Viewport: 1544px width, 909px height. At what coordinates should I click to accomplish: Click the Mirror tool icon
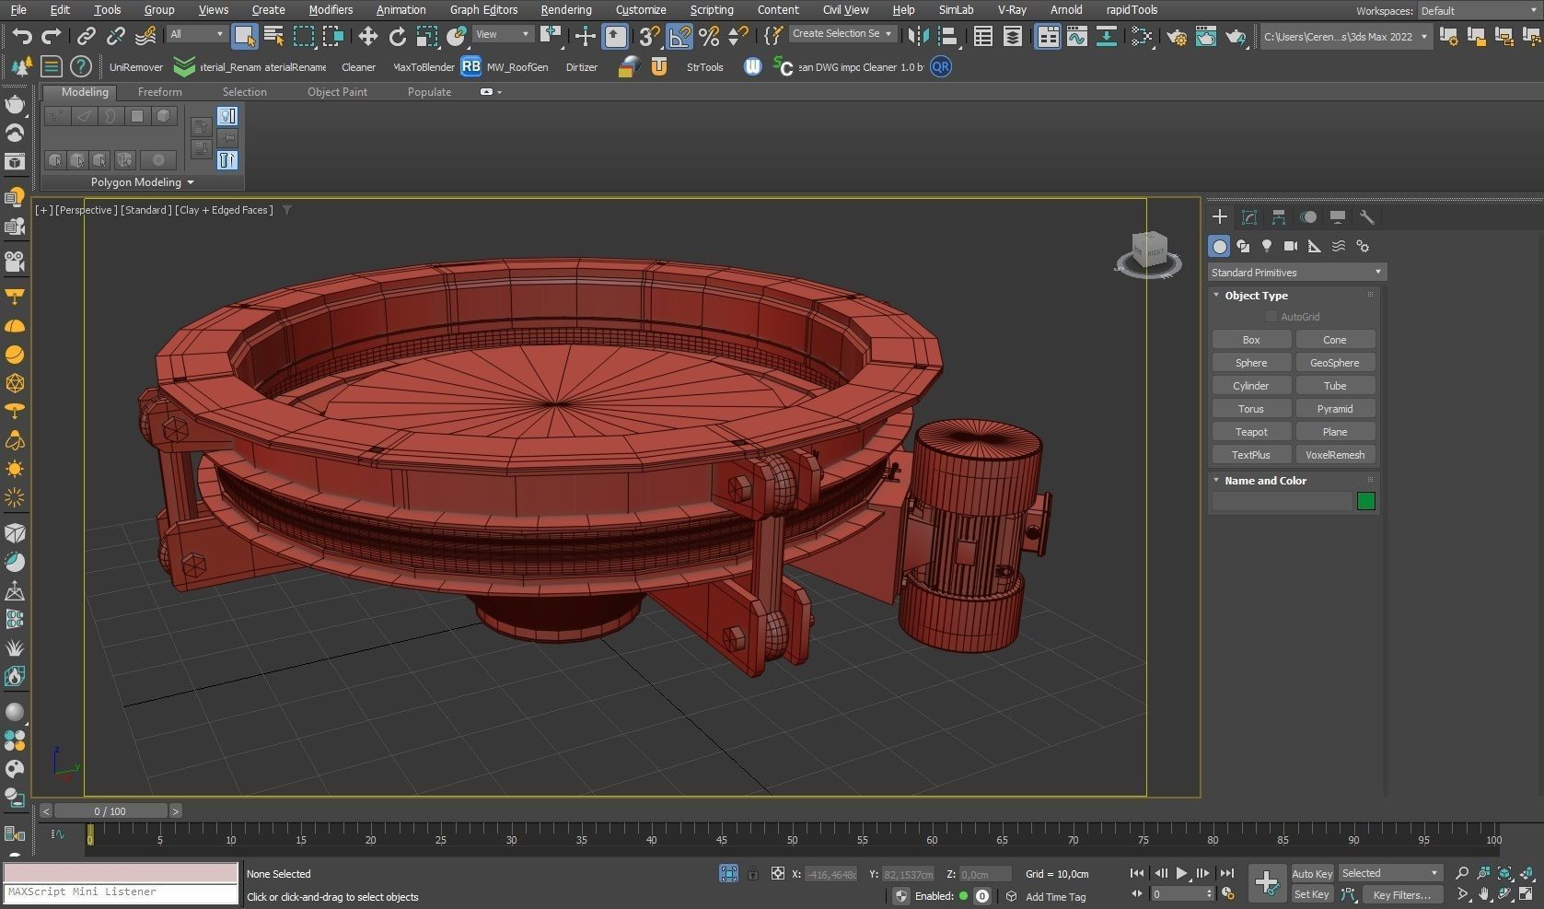(918, 36)
